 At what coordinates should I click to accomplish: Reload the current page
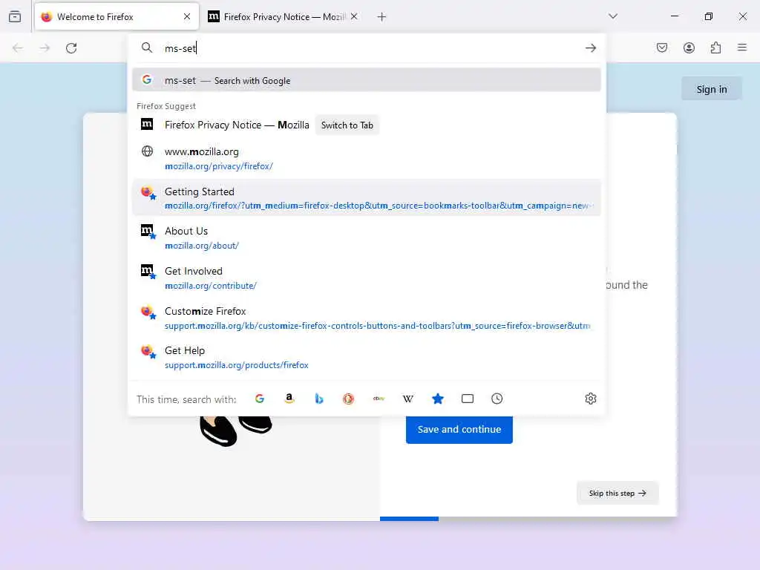click(72, 48)
